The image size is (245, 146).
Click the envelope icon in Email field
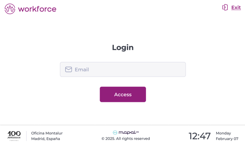pyautogui.click(x=68, y=69)
